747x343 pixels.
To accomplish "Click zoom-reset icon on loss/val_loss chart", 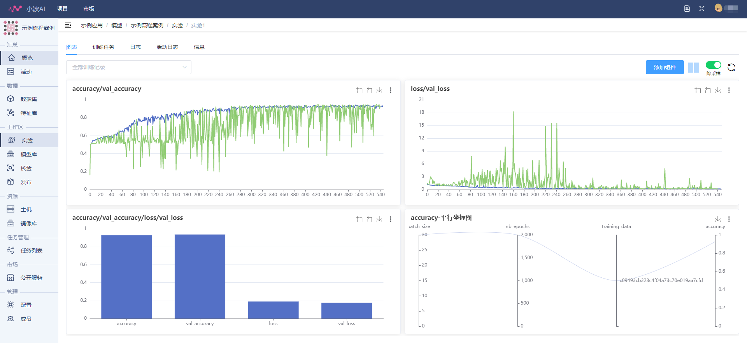I will point(708,90).
